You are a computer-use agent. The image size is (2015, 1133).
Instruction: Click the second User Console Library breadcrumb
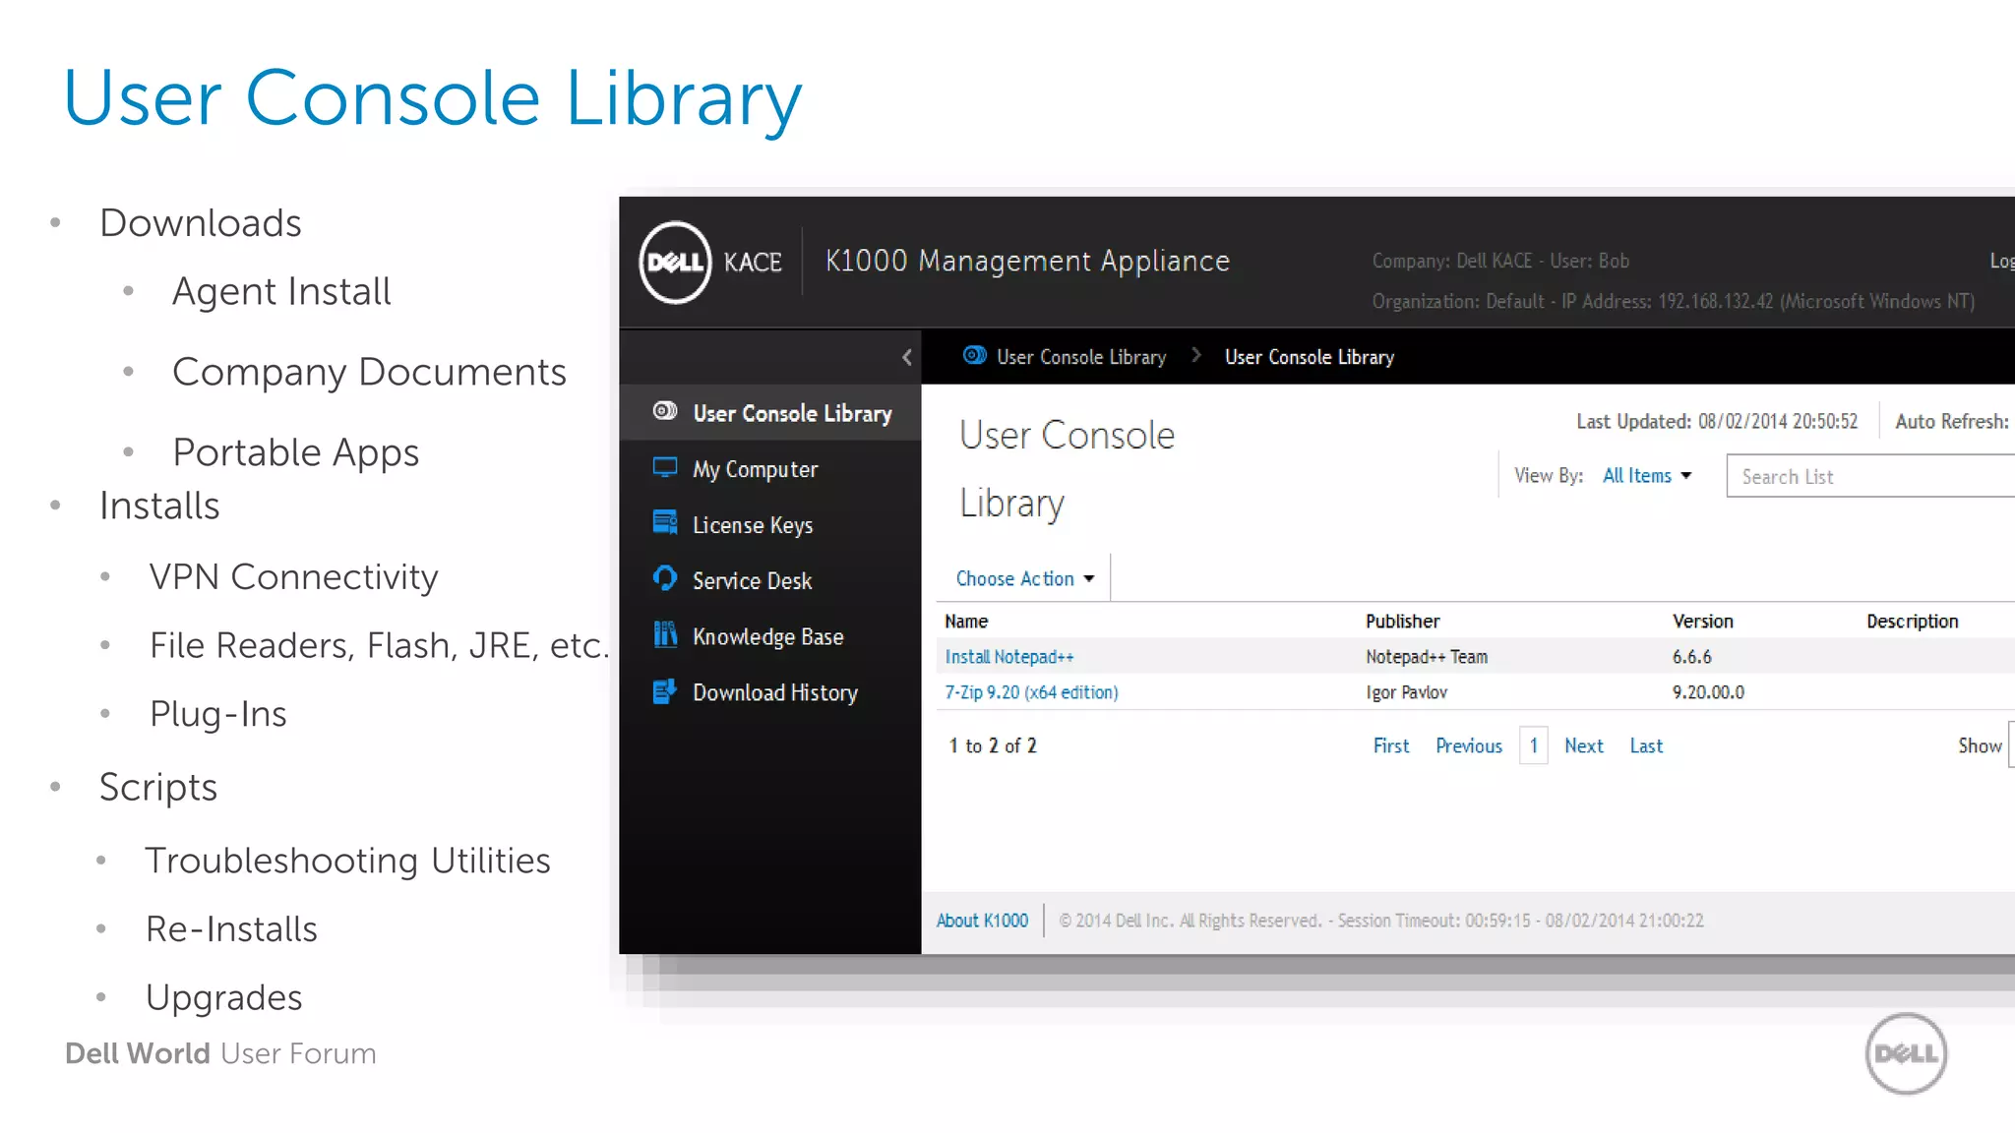tap(1310, 357)
